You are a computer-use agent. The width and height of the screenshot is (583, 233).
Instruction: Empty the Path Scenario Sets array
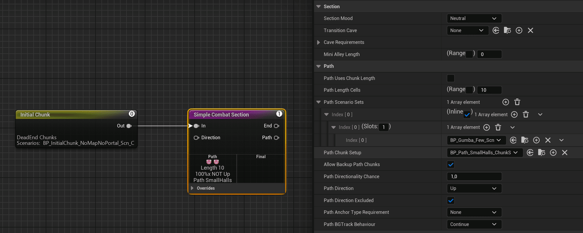(517, 102)
